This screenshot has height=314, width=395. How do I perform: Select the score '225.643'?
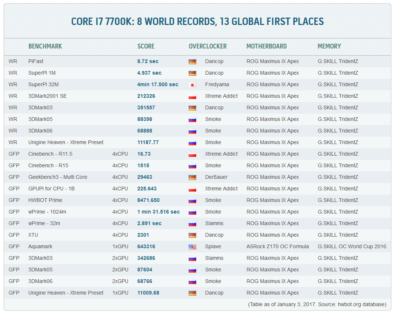tap(147, 189)
